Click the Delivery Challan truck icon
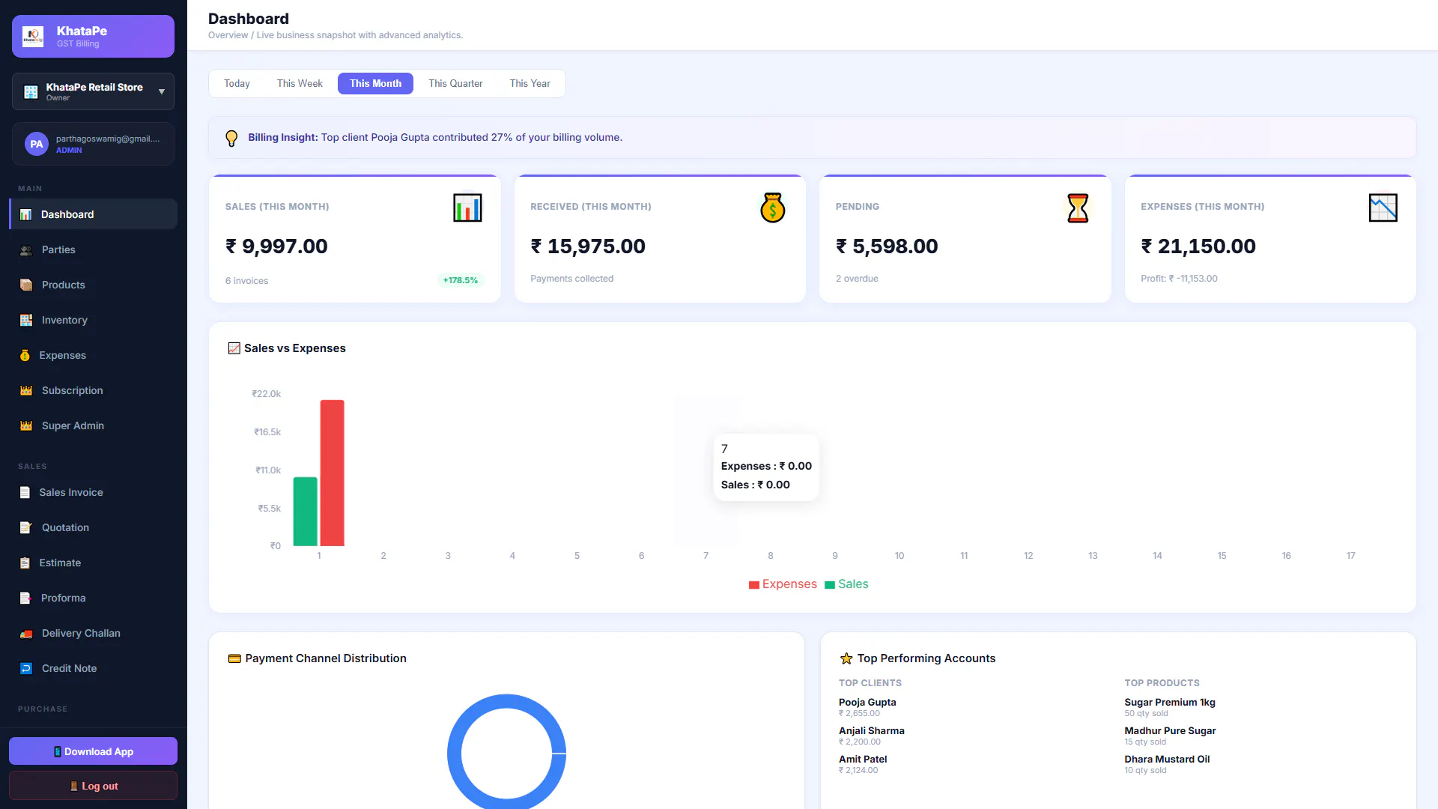The image size is (1438, 809). click(26, 633)
